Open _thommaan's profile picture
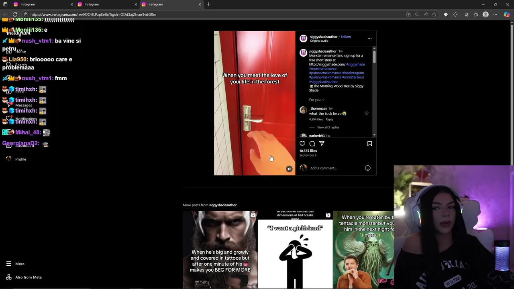 click(303, 110)
